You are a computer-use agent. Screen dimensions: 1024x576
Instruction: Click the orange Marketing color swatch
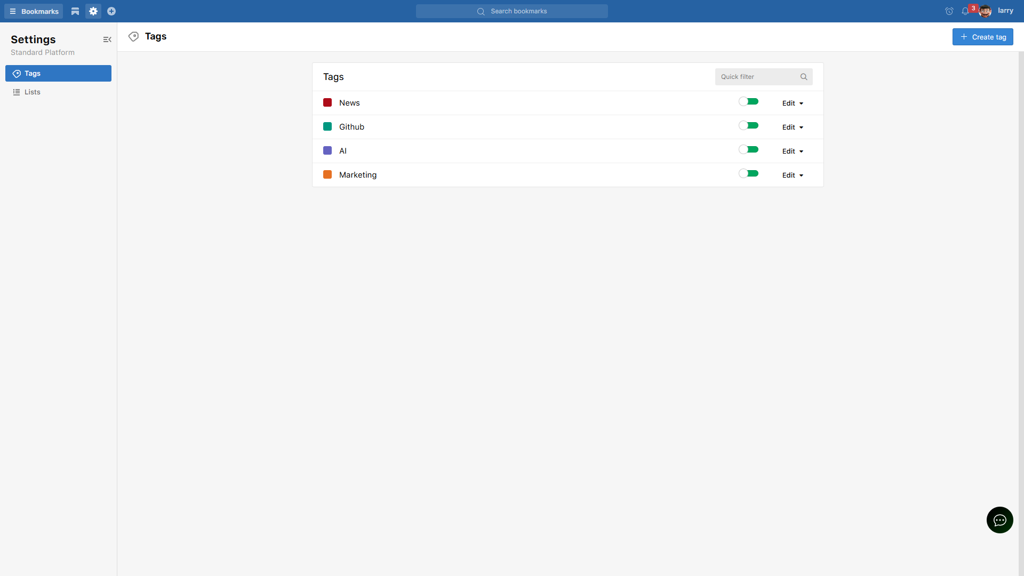(x=327, y=175)
